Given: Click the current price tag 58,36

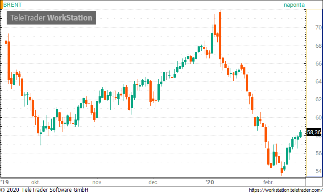Looking at the screenshot, I should point(314,132).
